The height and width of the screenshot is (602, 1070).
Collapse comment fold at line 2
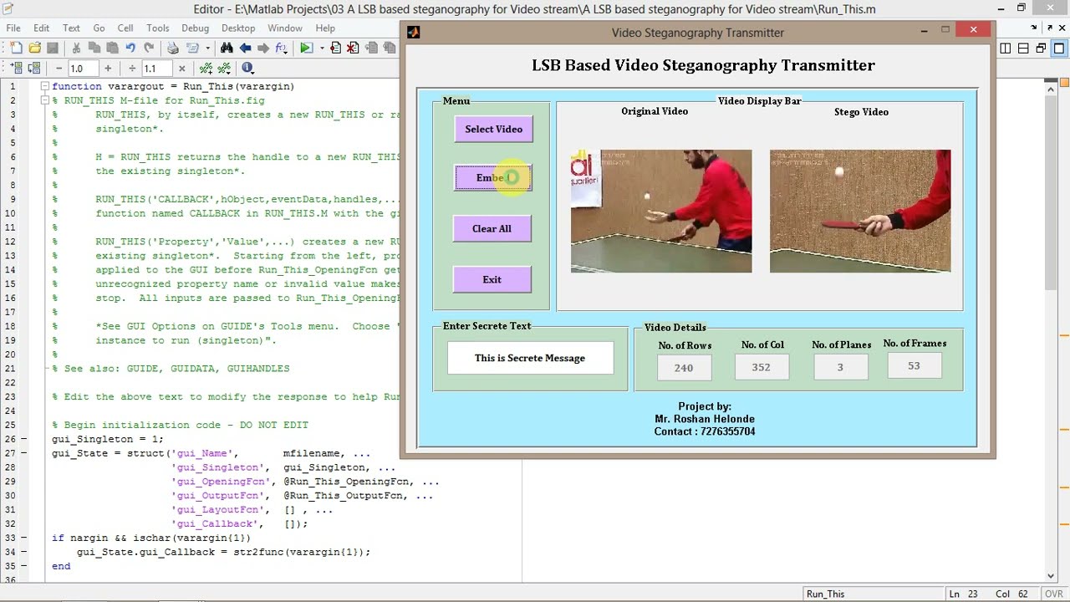(45, 100)
